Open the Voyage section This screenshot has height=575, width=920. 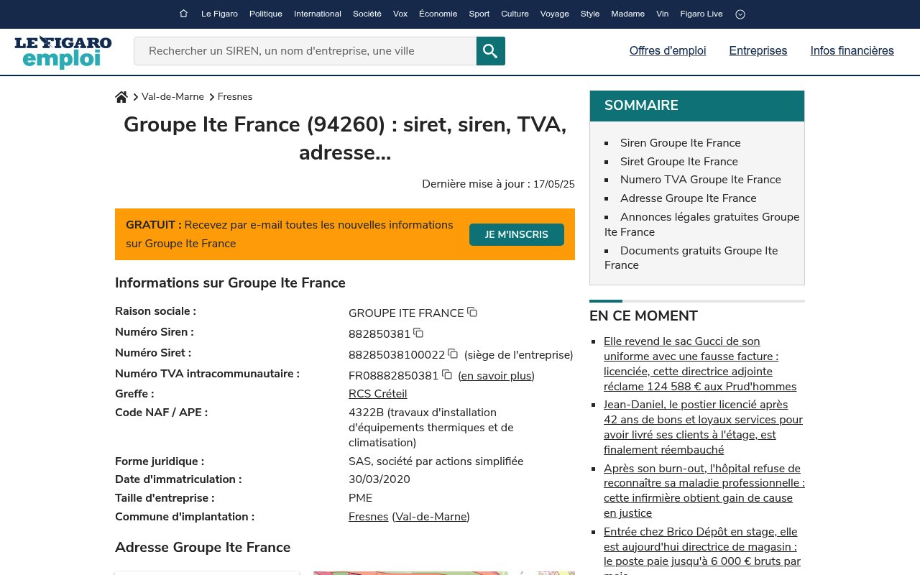[555, 14]
